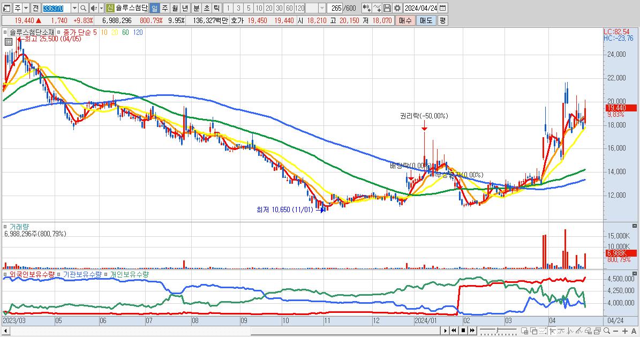Toggle the 개인보유수량 series checkbox
Screen dimensions: 640x337
(x=106, y=274)
